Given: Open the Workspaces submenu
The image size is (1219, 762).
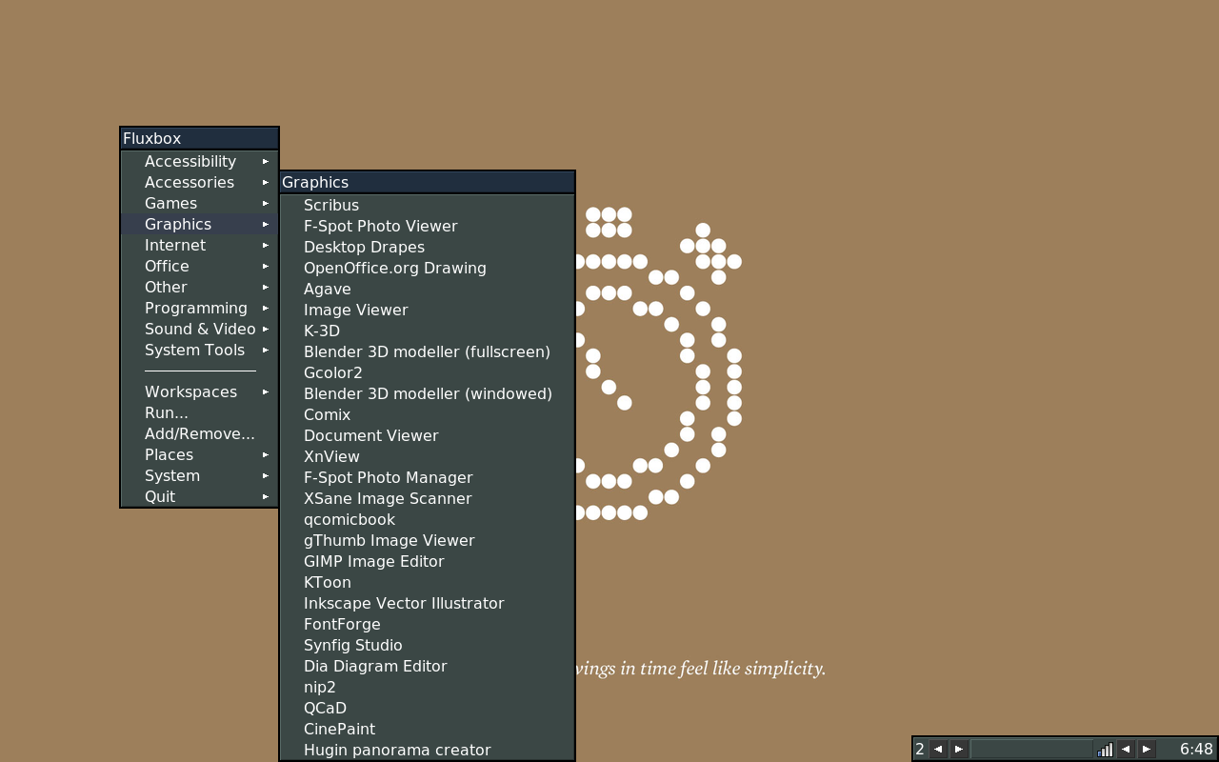Looking at the screenshot, I should click(199, 391).
